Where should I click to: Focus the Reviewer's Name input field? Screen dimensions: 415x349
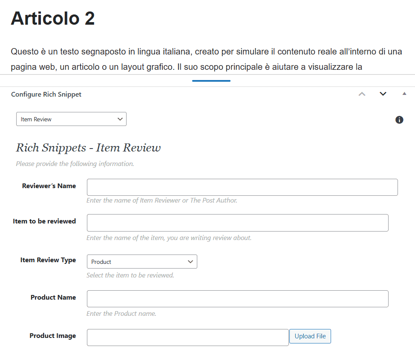[242, 187]
